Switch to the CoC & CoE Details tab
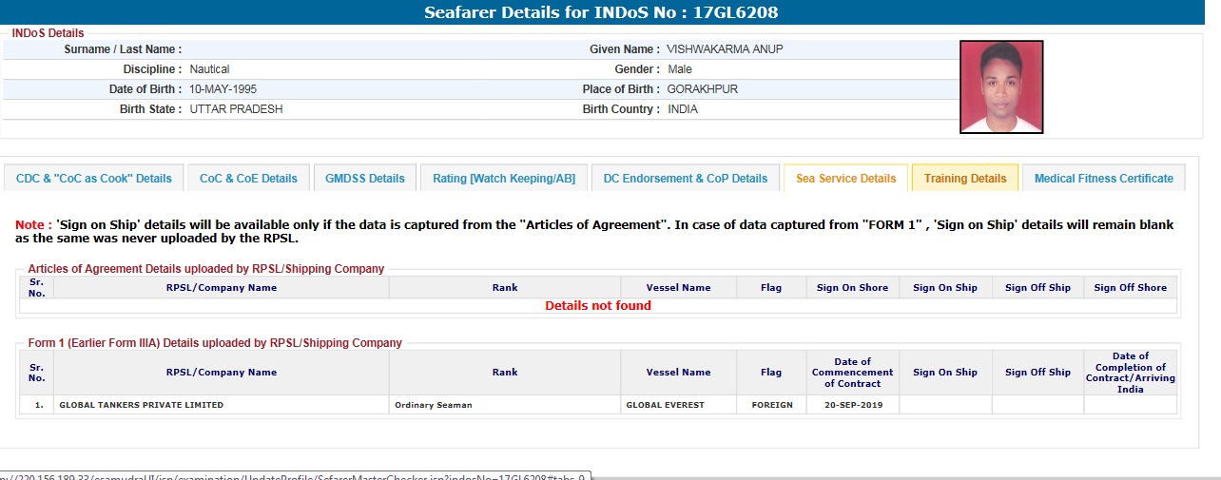Screen dimensions: 1221x480 [248, 178]
